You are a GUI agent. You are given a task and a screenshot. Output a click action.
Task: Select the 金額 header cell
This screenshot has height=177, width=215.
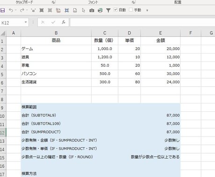(x=160, y=41)
